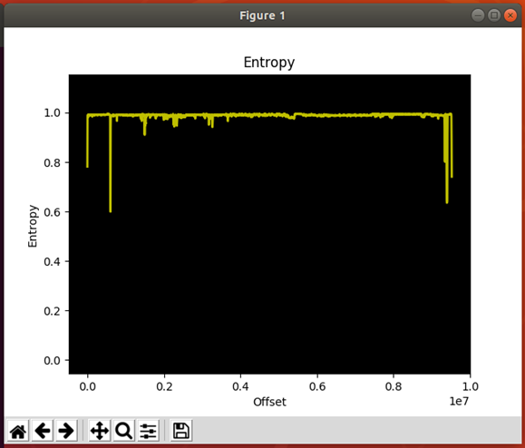Click the 1.0 y-axis tick label

pos(53,113)
